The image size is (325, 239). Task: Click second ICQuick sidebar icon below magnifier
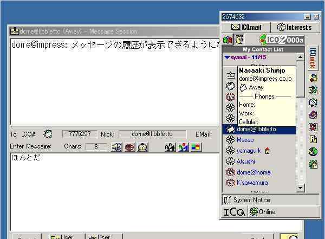(x=313, y=91)
